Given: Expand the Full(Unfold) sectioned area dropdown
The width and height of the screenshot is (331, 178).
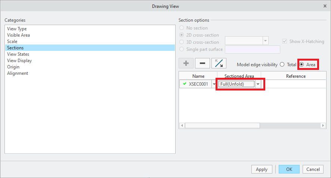Looking at the screenshot, I should tap(258, 84).
